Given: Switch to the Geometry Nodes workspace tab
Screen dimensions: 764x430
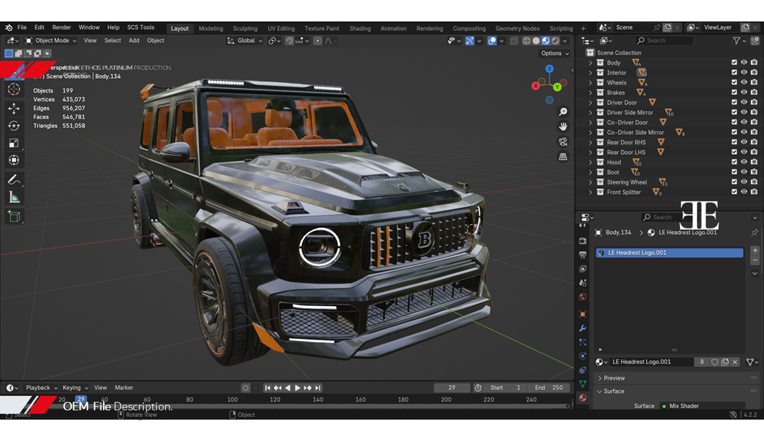Looking at the screenshot, I should coord(517,28).
